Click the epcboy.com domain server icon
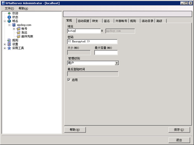194x145 pixels. click(14, 25)
